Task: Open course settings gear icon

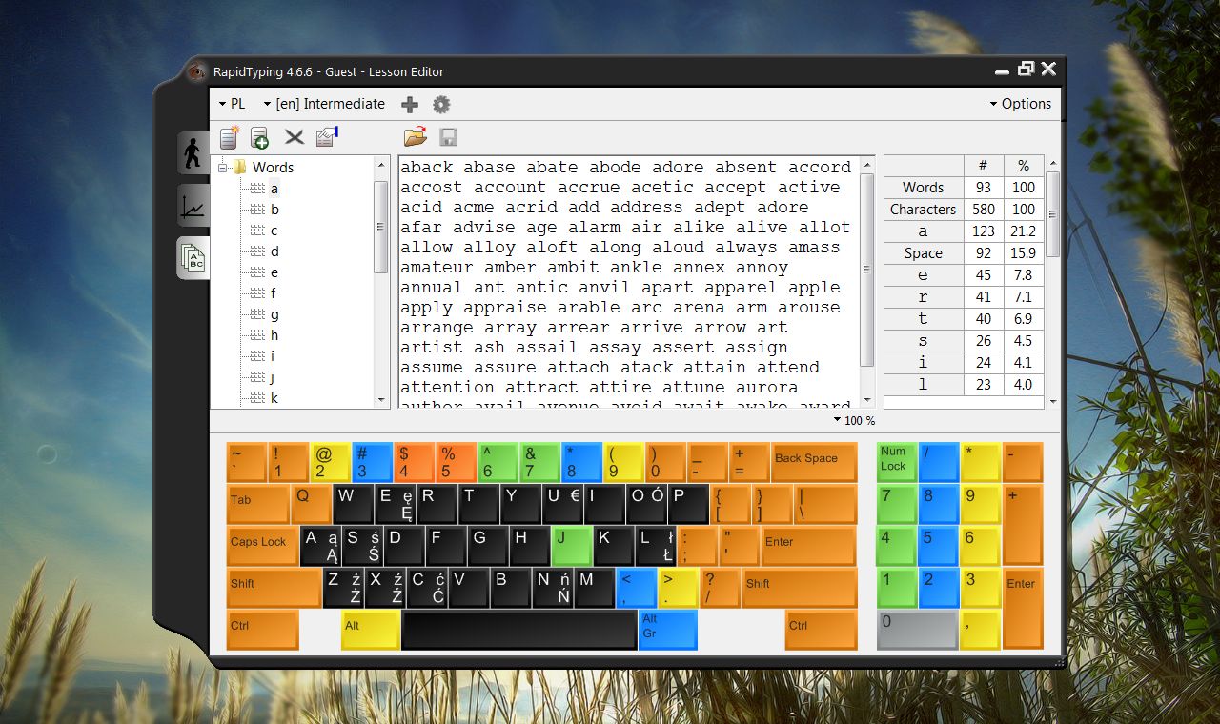Action: click(441, 105)
